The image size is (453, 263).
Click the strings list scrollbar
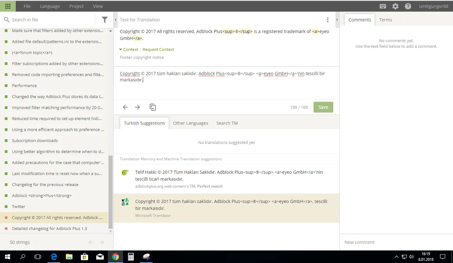pos(110,193)
